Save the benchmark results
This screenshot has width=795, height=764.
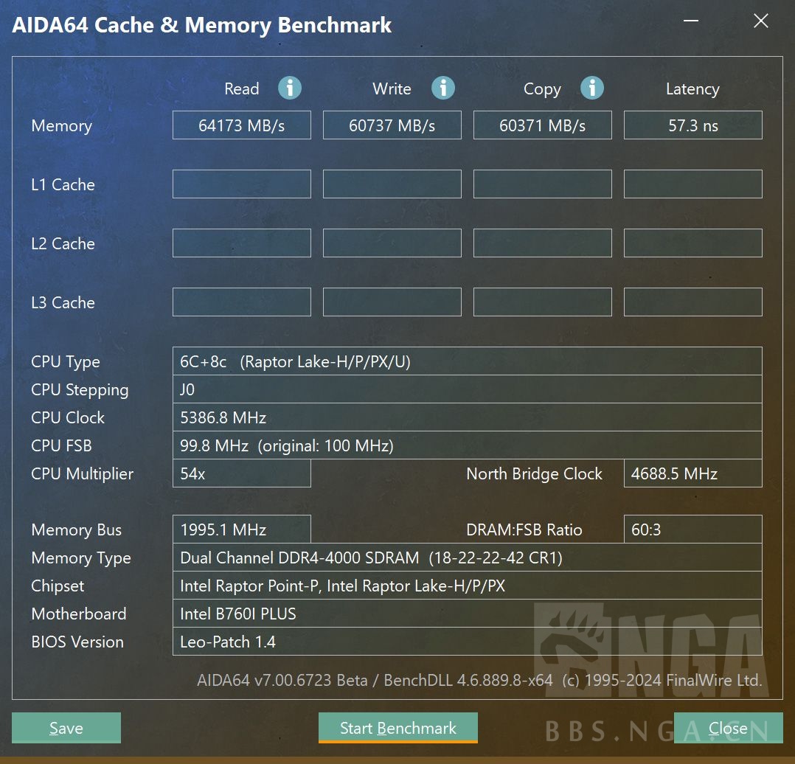pyautogui.click(x=66, y=728)
